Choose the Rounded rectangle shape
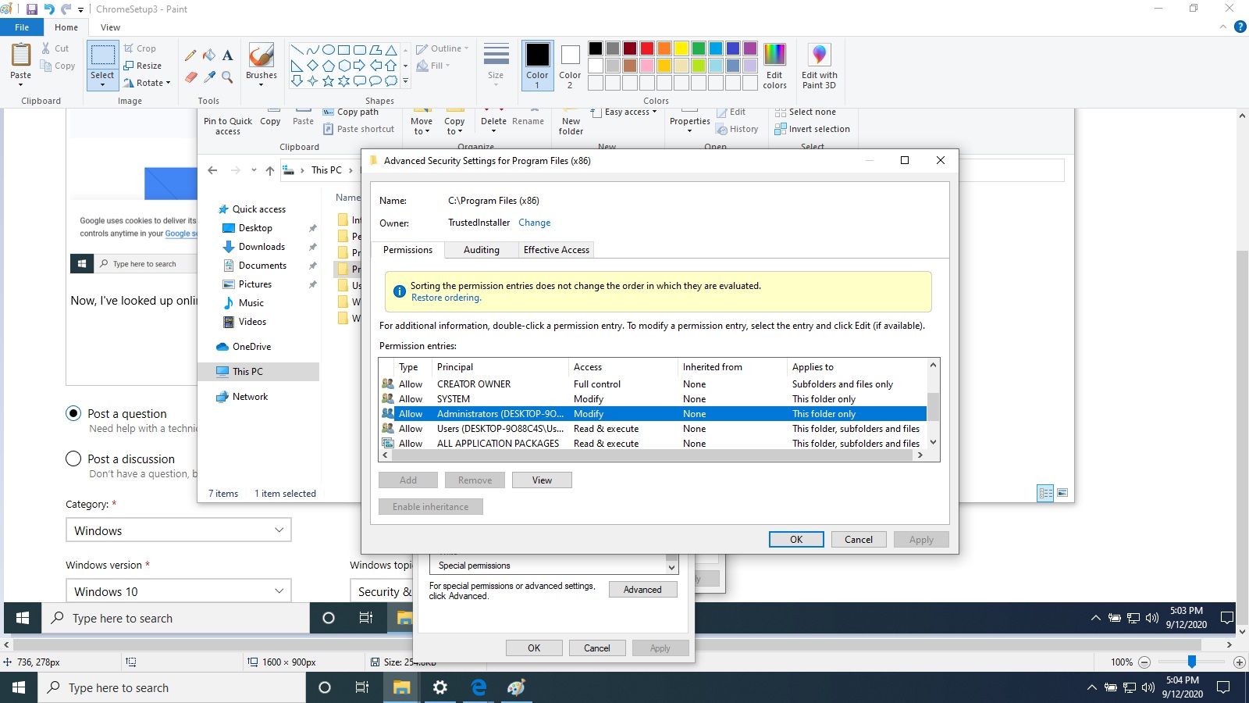This screenshot has height=703, width=1249. 360,50
